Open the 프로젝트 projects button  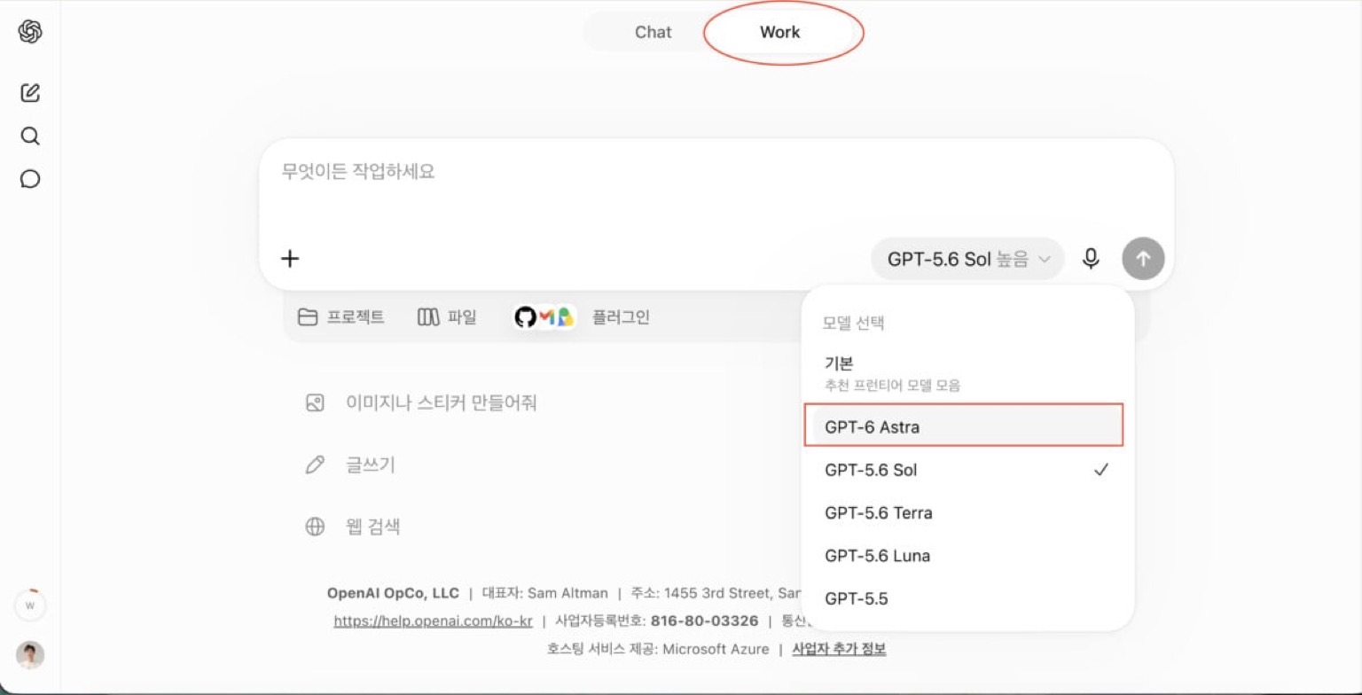coord(341,316)
